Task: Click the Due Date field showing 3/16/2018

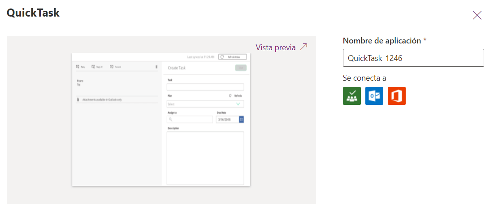Action: tap(226, 120)
